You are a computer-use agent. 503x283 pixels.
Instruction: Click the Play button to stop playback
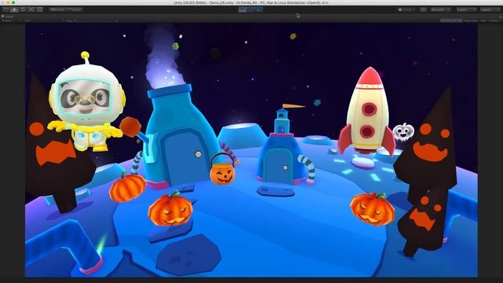click(x=243, y=9)
